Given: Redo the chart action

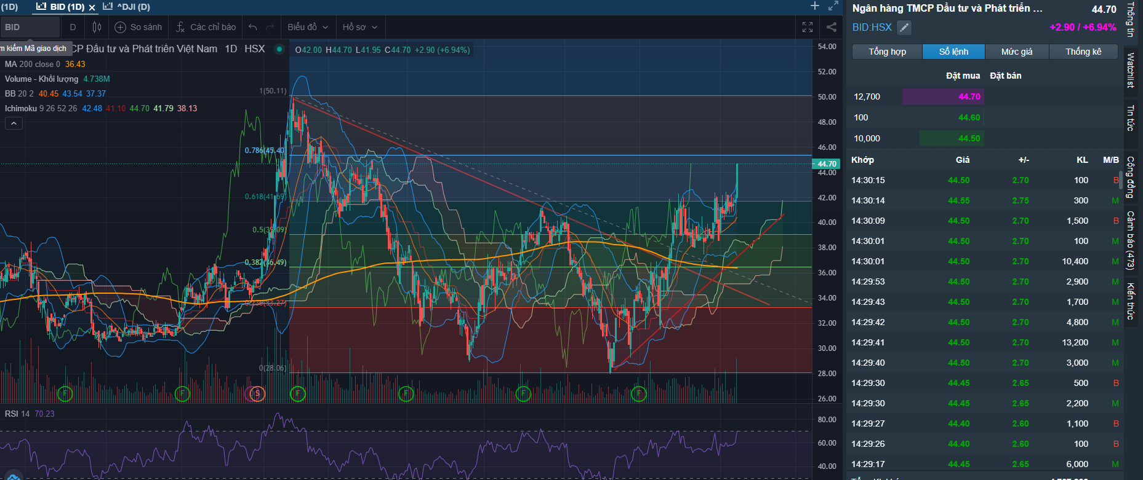Looking at the screenshot, I should [270, 27].
